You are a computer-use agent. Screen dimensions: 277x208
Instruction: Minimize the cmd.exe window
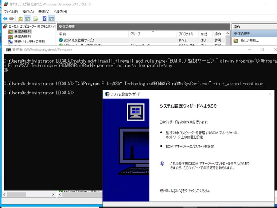[x=249, y=50]
